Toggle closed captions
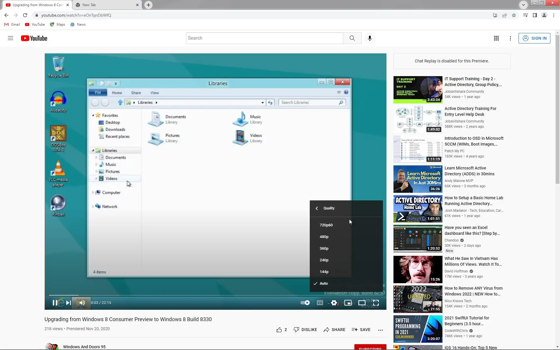Image resolution: width=560 pixels, height=350 pixels. (x=320, y=303)
